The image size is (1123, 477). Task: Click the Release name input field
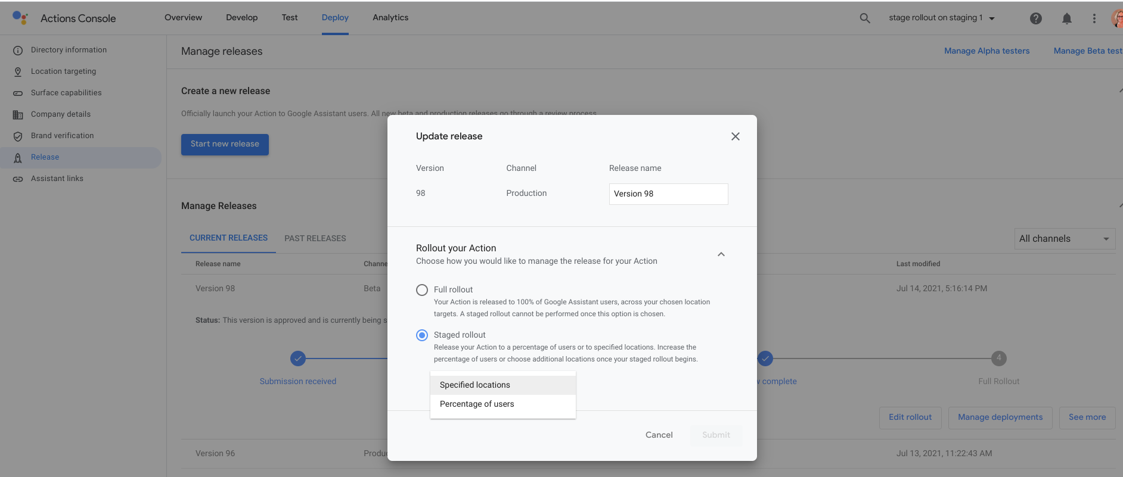pos(668,194)
